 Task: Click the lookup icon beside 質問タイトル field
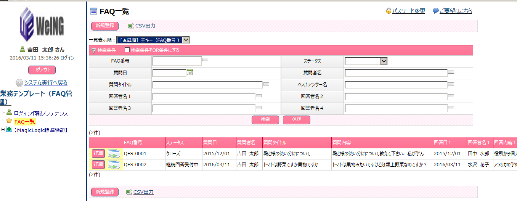tap(266, 84)
